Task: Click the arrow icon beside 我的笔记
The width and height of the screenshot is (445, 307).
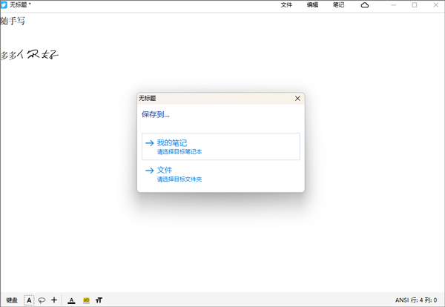Action: (149, 143)
